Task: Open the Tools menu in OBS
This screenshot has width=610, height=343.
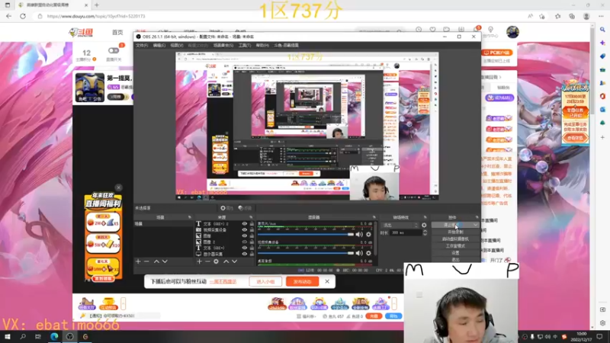Action: (x=244, y=46)
